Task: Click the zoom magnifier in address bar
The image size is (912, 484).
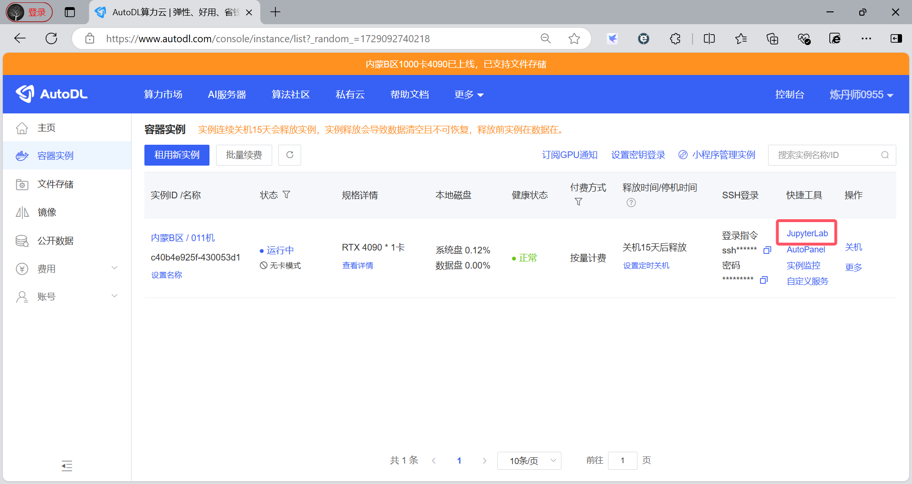Action: tap(546, 38)
